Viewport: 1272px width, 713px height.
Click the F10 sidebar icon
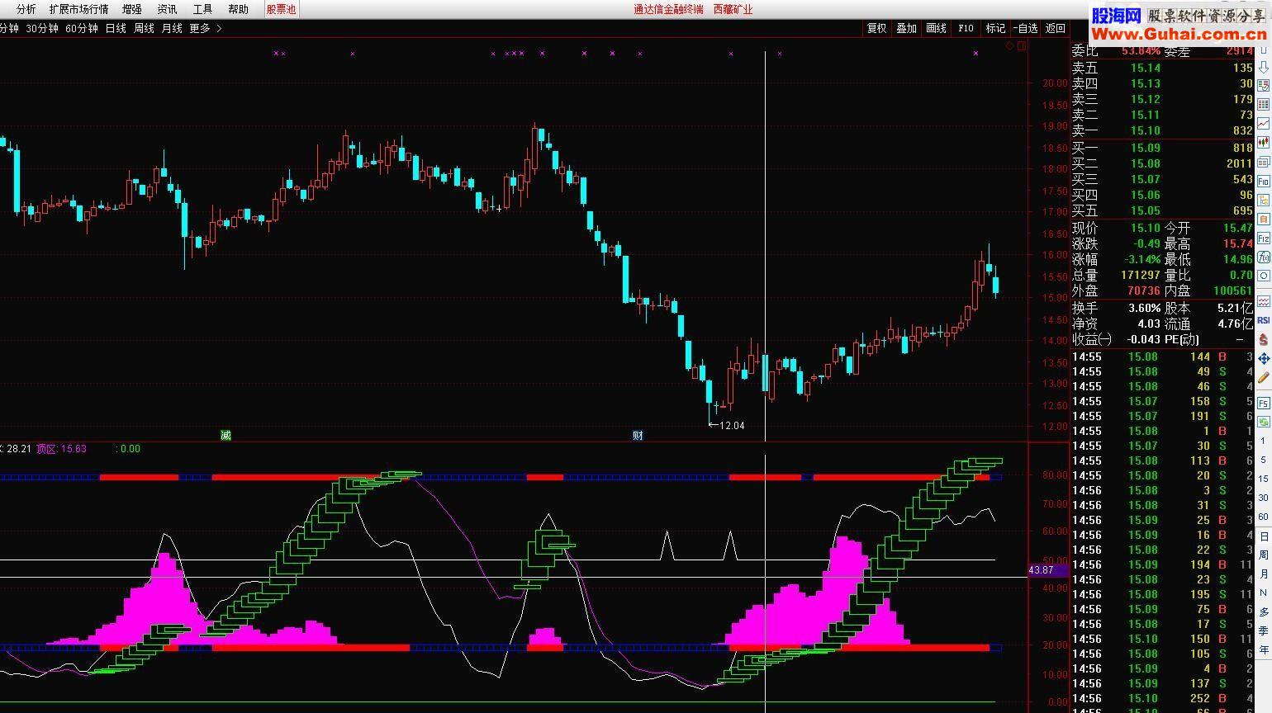coord(1264,182)
